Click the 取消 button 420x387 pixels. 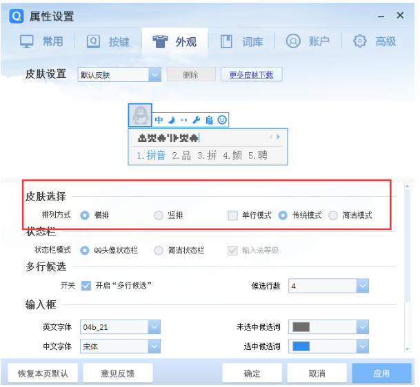tap(317, 373)
